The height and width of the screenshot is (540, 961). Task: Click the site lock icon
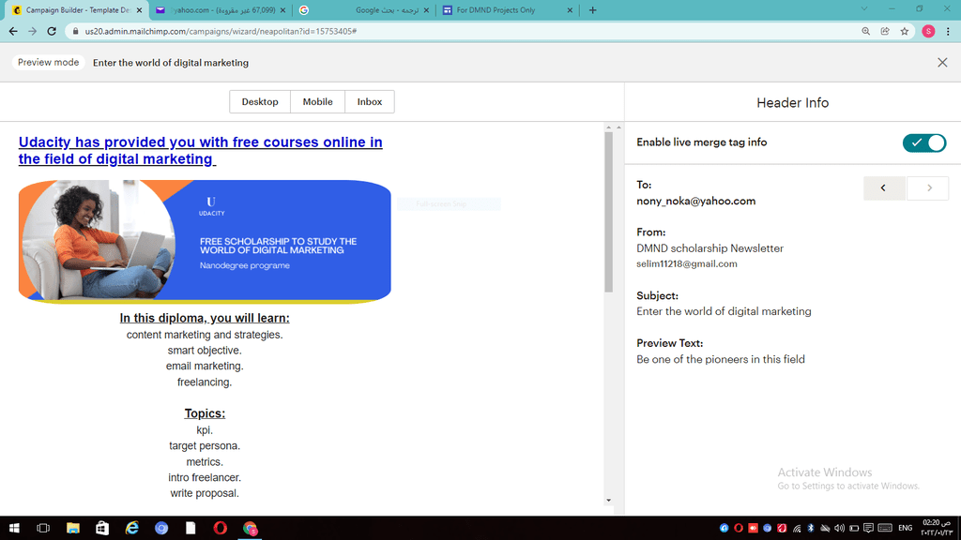click(75, 31)
